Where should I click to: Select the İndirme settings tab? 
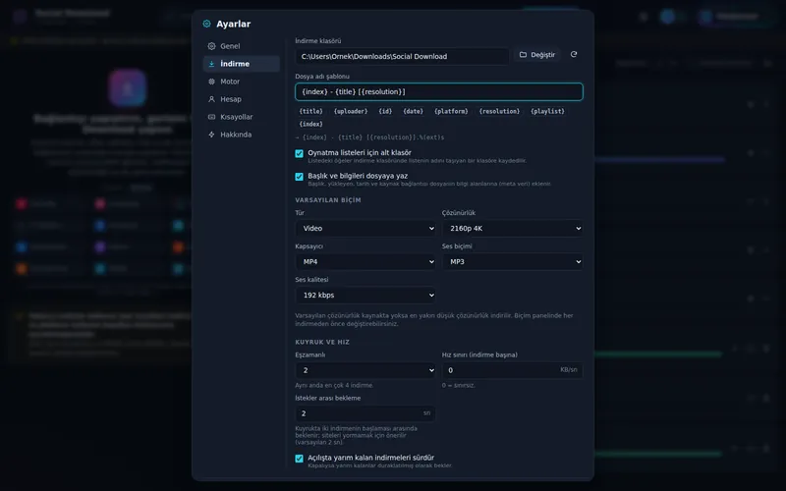coord(241,64)
